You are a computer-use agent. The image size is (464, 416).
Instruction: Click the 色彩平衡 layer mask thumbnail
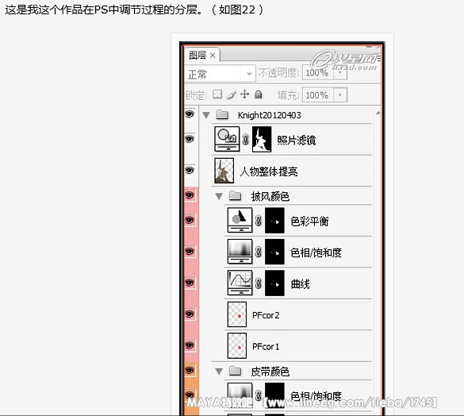pos(274,221)
